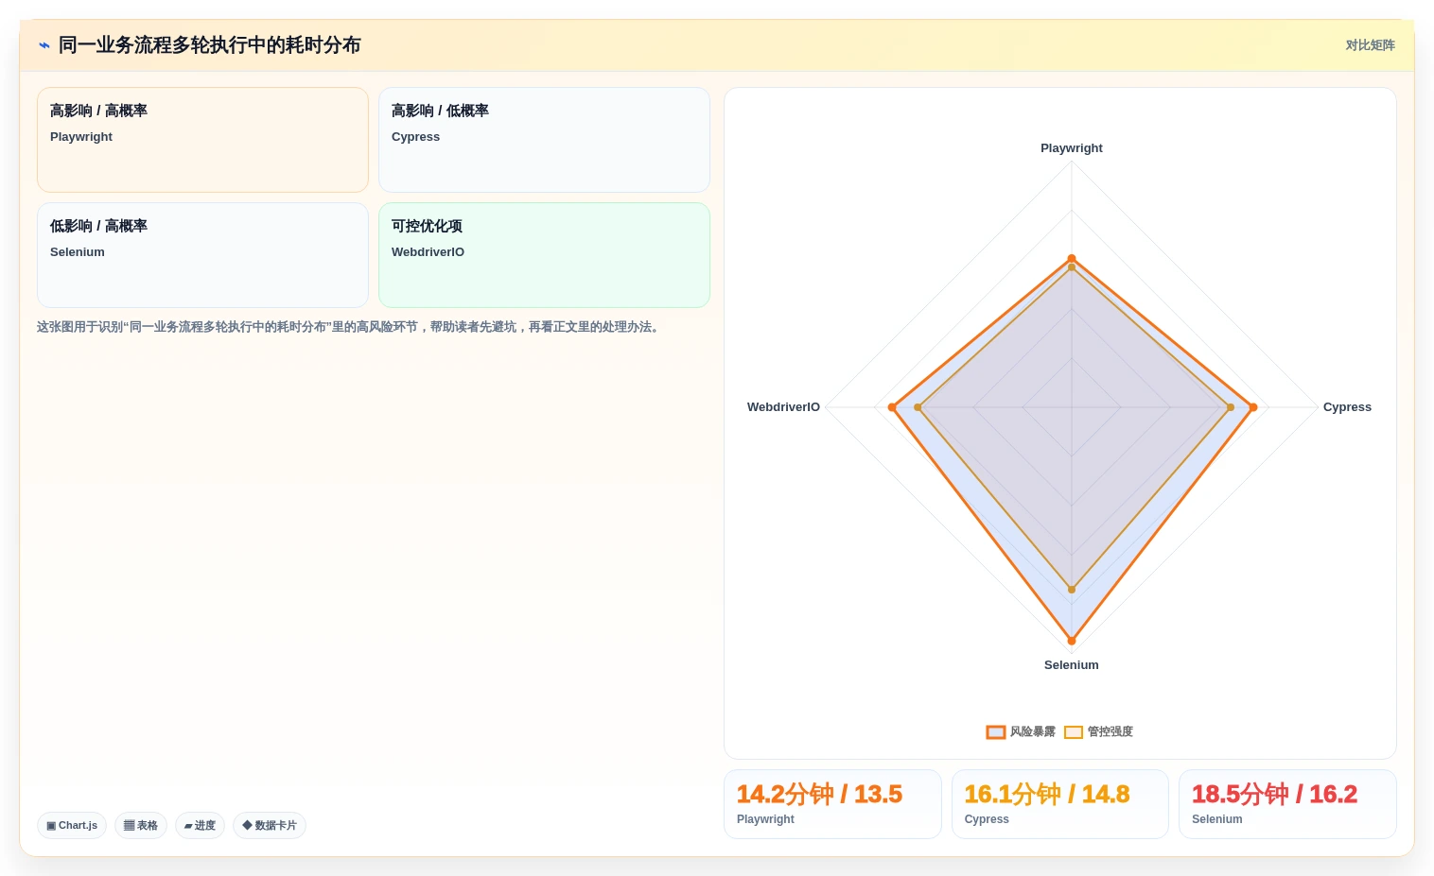Viewport: 1434px width, 876px height.
Task: Click the 表格 tag chip
Action: pyautogui.click(x=141, y=825)
